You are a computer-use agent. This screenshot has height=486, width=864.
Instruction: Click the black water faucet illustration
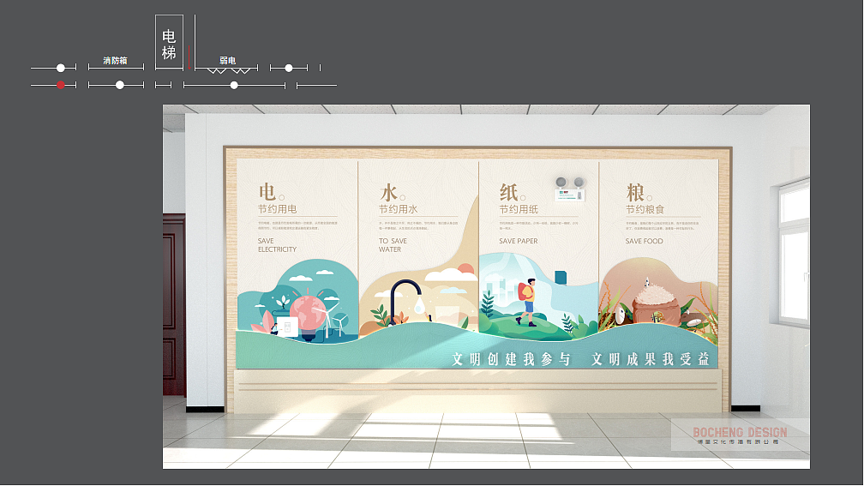tap(404, 300)
